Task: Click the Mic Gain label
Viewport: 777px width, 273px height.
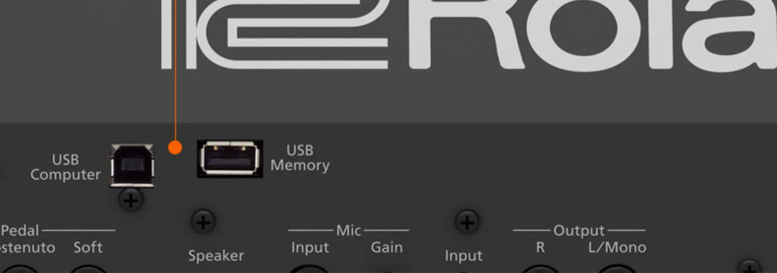Action: (386, 247)
